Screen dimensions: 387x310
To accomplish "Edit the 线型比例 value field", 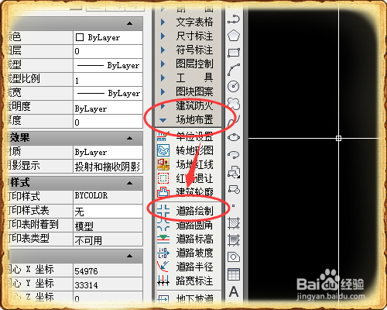I will click(108, 80).
